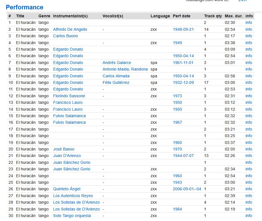Open the José Basso link
The image size is (262, 221).
[64, 149]
